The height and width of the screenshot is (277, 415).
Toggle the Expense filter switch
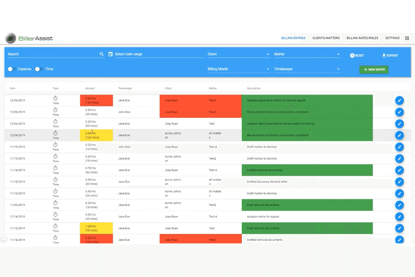coord(11,69)
